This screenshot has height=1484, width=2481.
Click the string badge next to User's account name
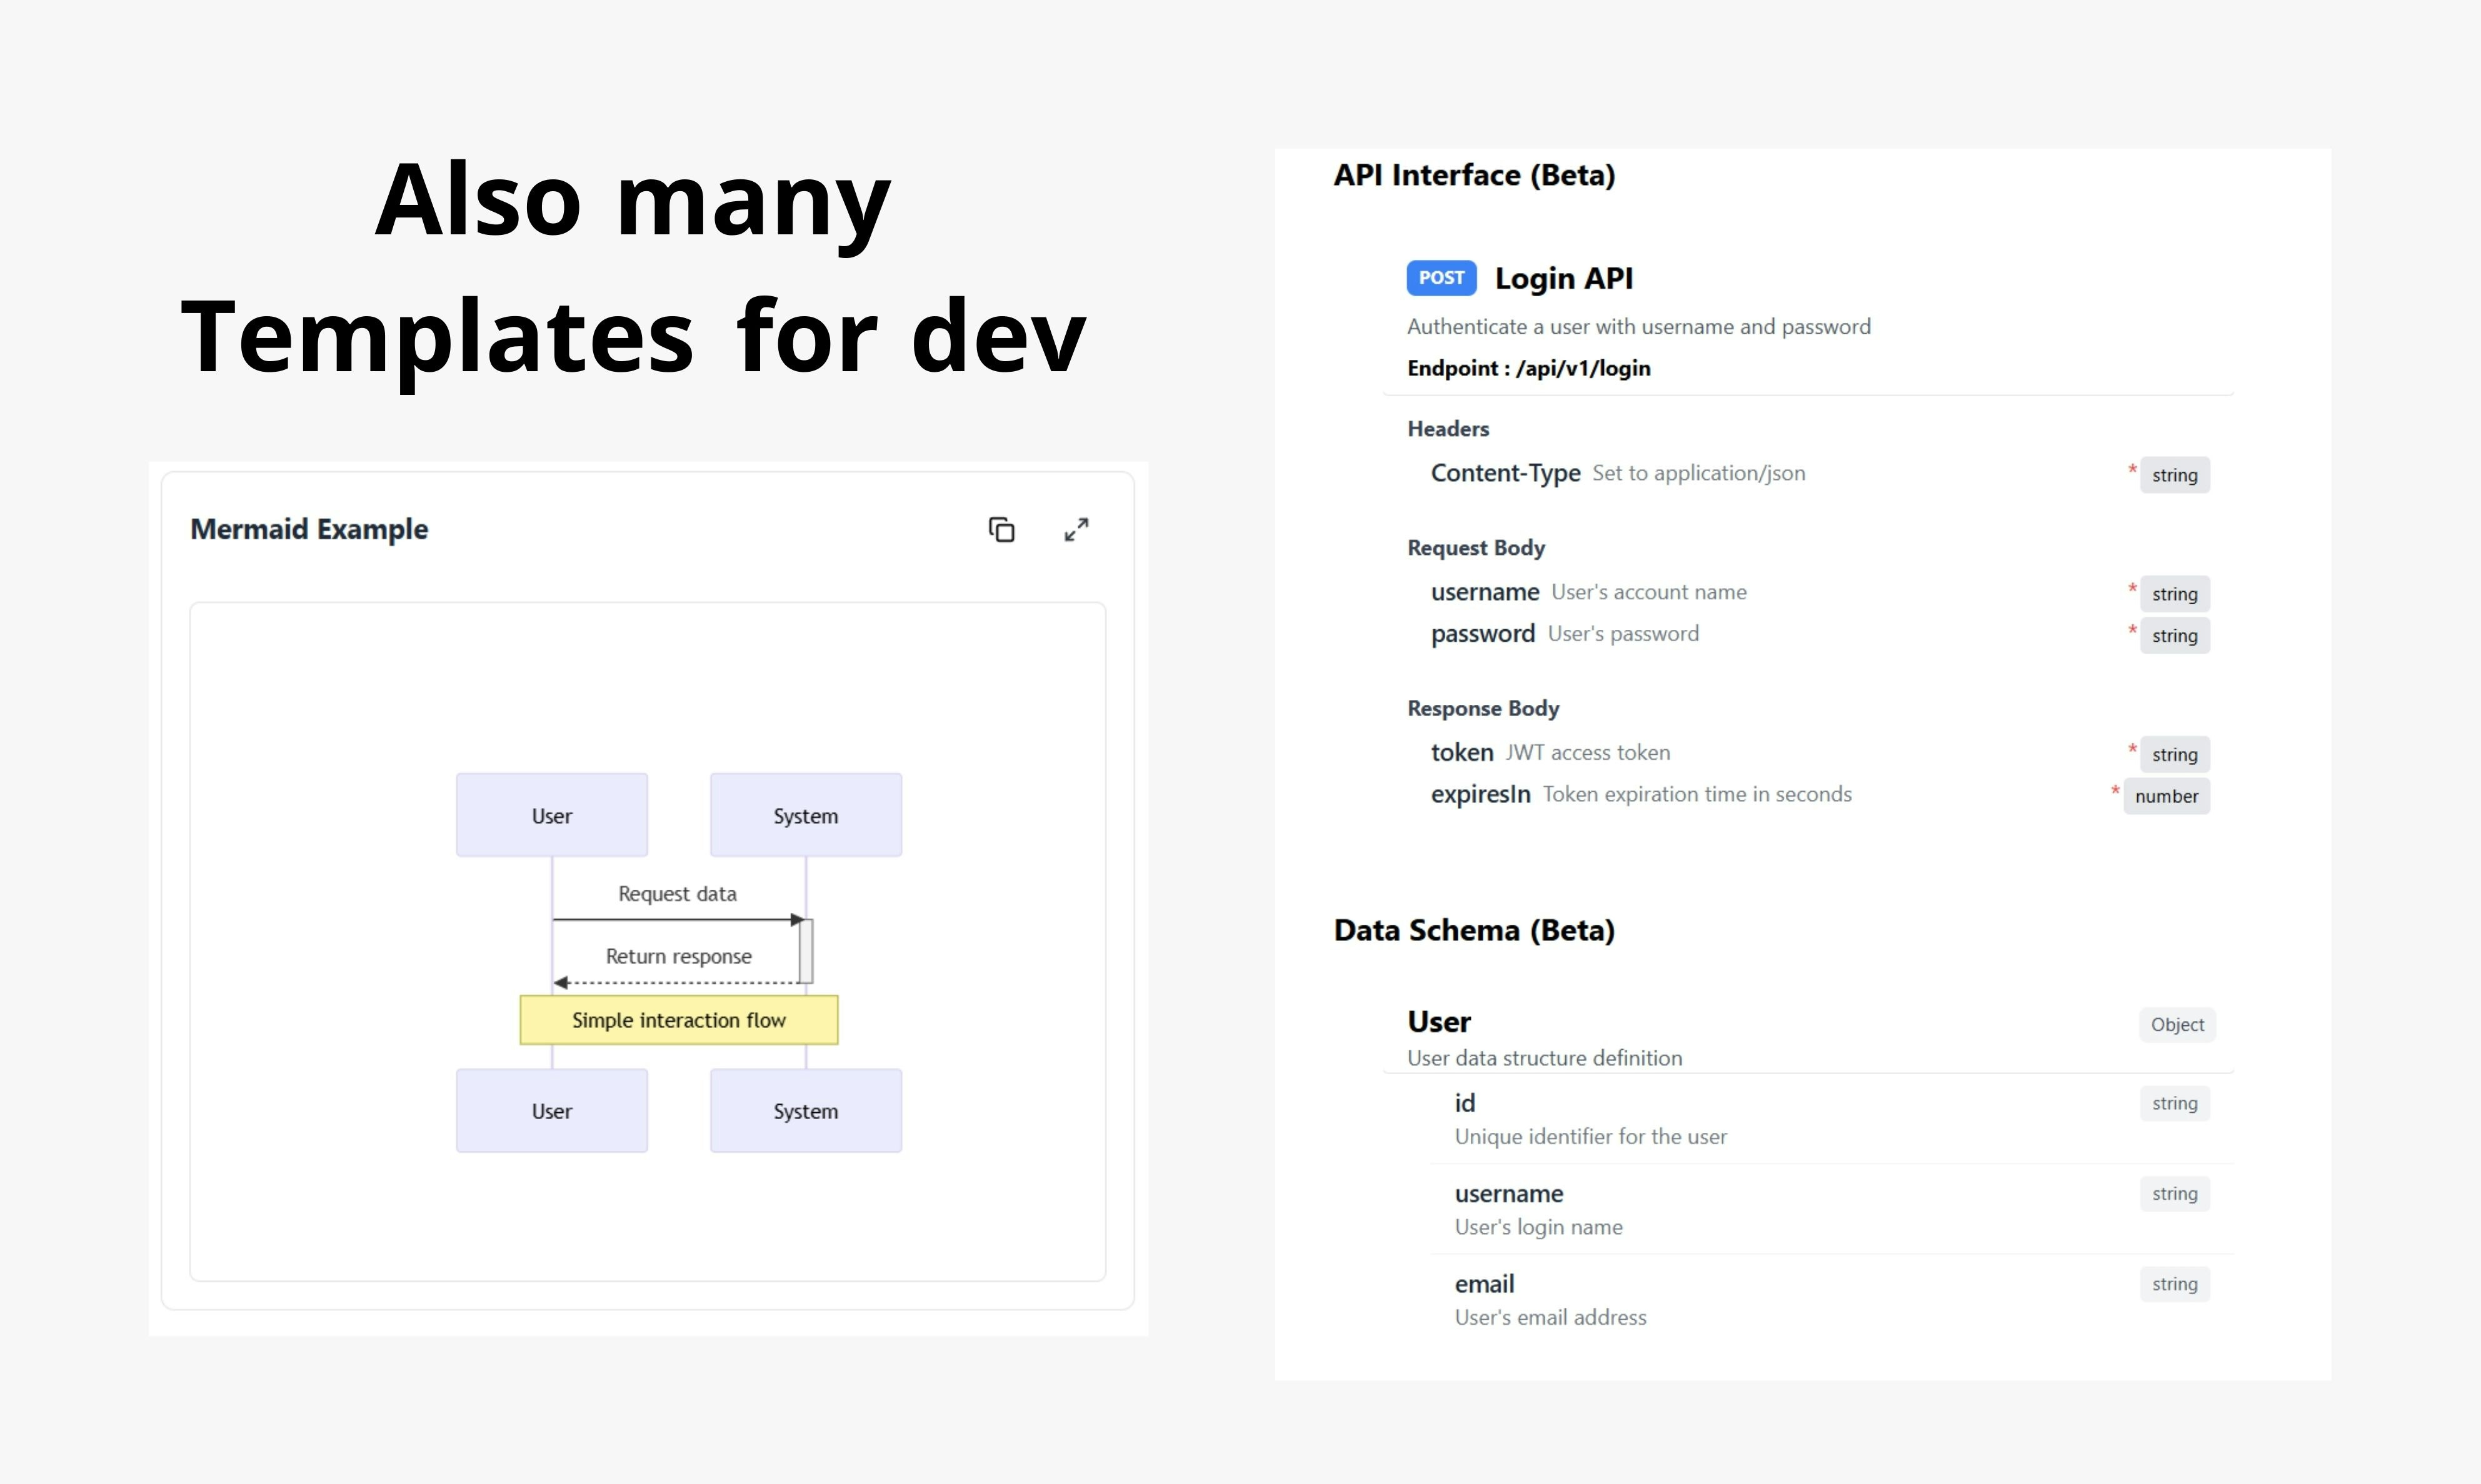2175,594
